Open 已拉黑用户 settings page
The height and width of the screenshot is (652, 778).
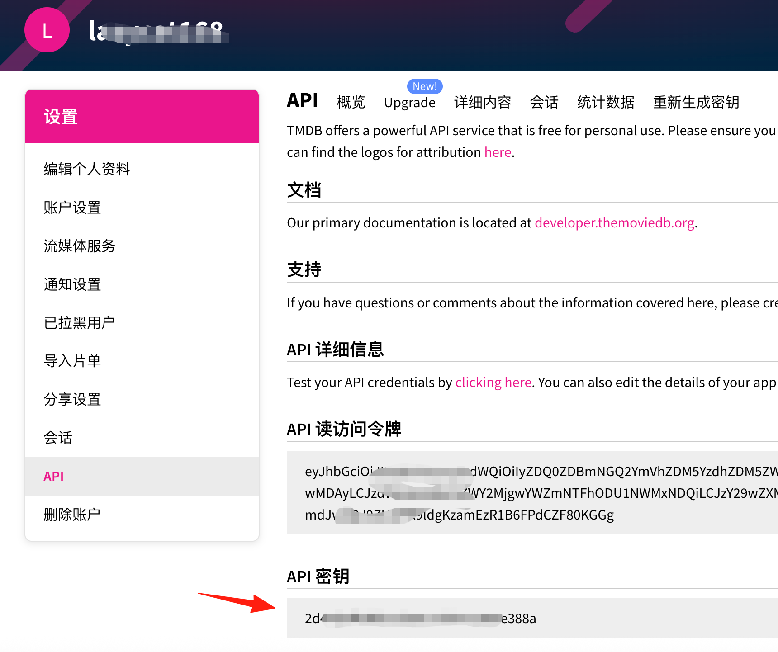(79, 322)
